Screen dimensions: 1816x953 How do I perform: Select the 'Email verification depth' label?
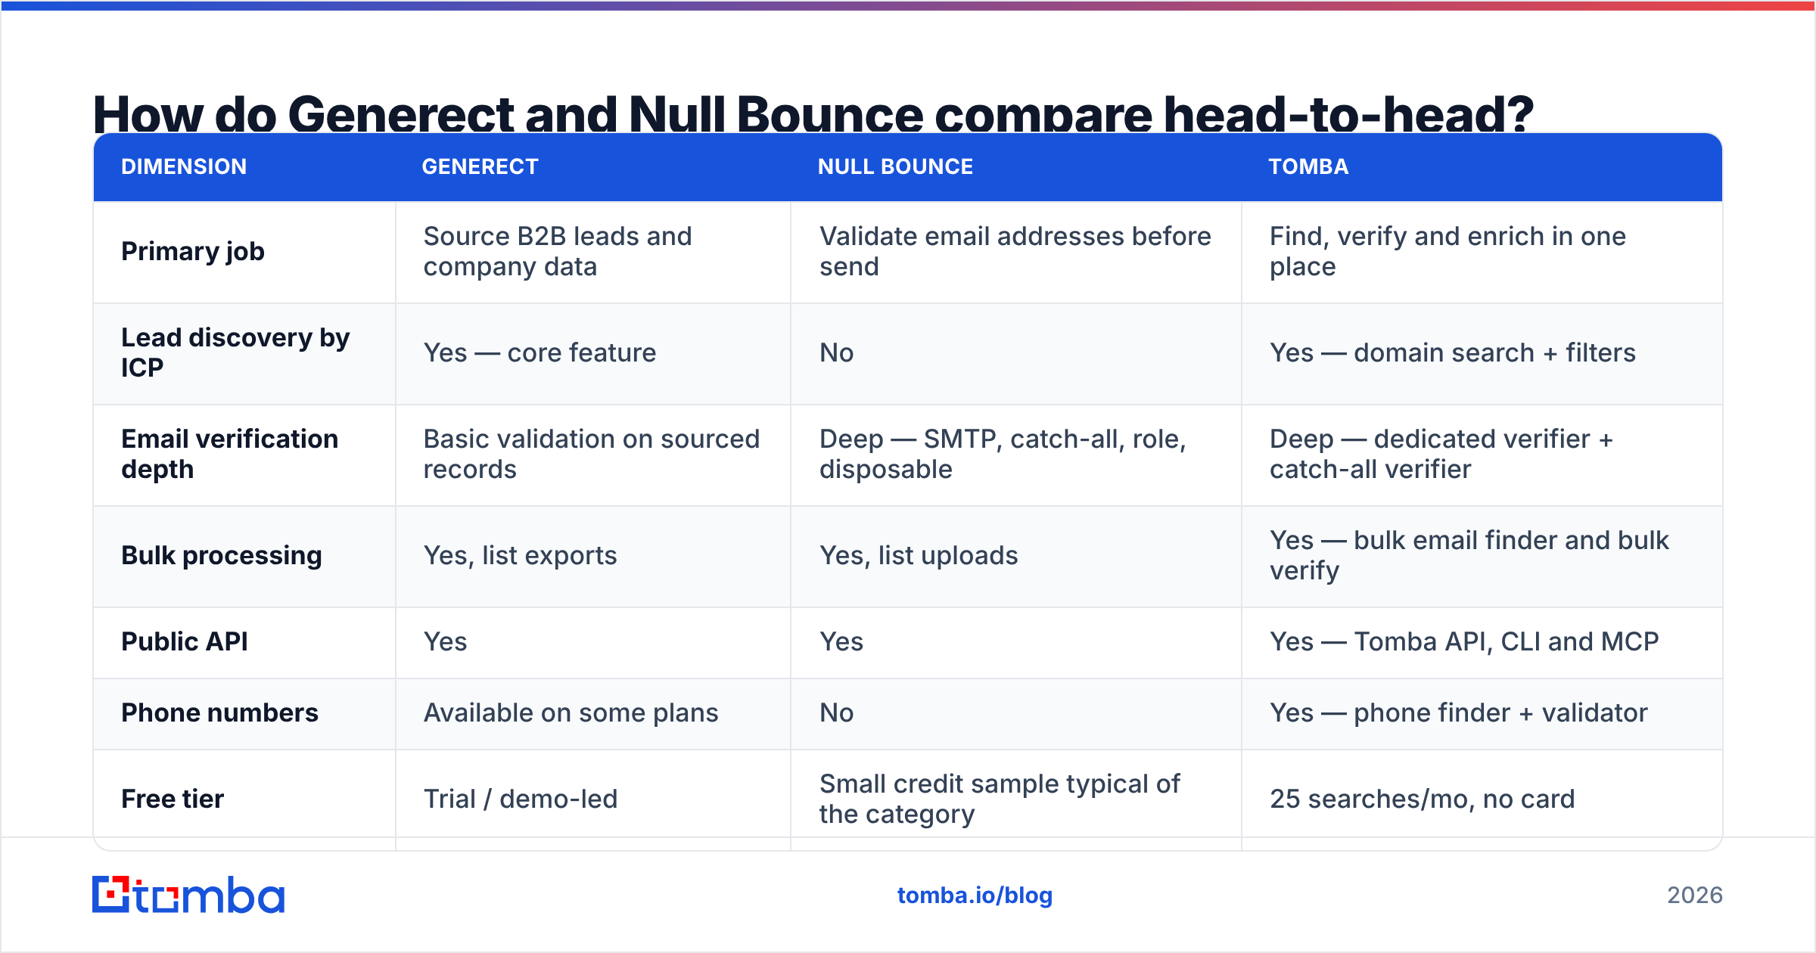tap(229, 454)
